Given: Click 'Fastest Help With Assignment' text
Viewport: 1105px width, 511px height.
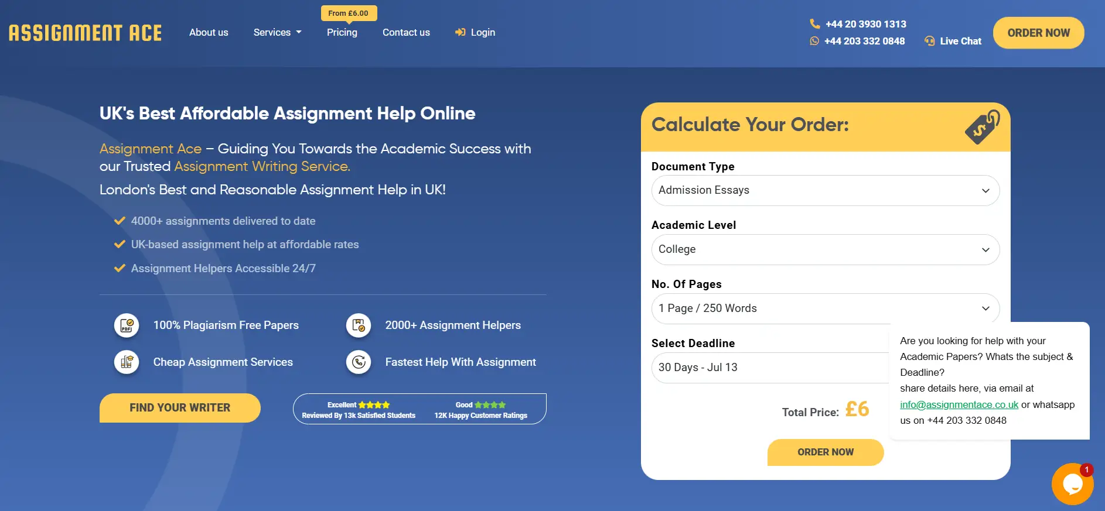Looking at the screenshot, I should [x=461, y=362].
